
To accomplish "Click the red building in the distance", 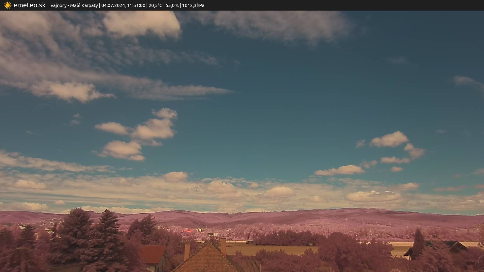I will coord(189,231).
